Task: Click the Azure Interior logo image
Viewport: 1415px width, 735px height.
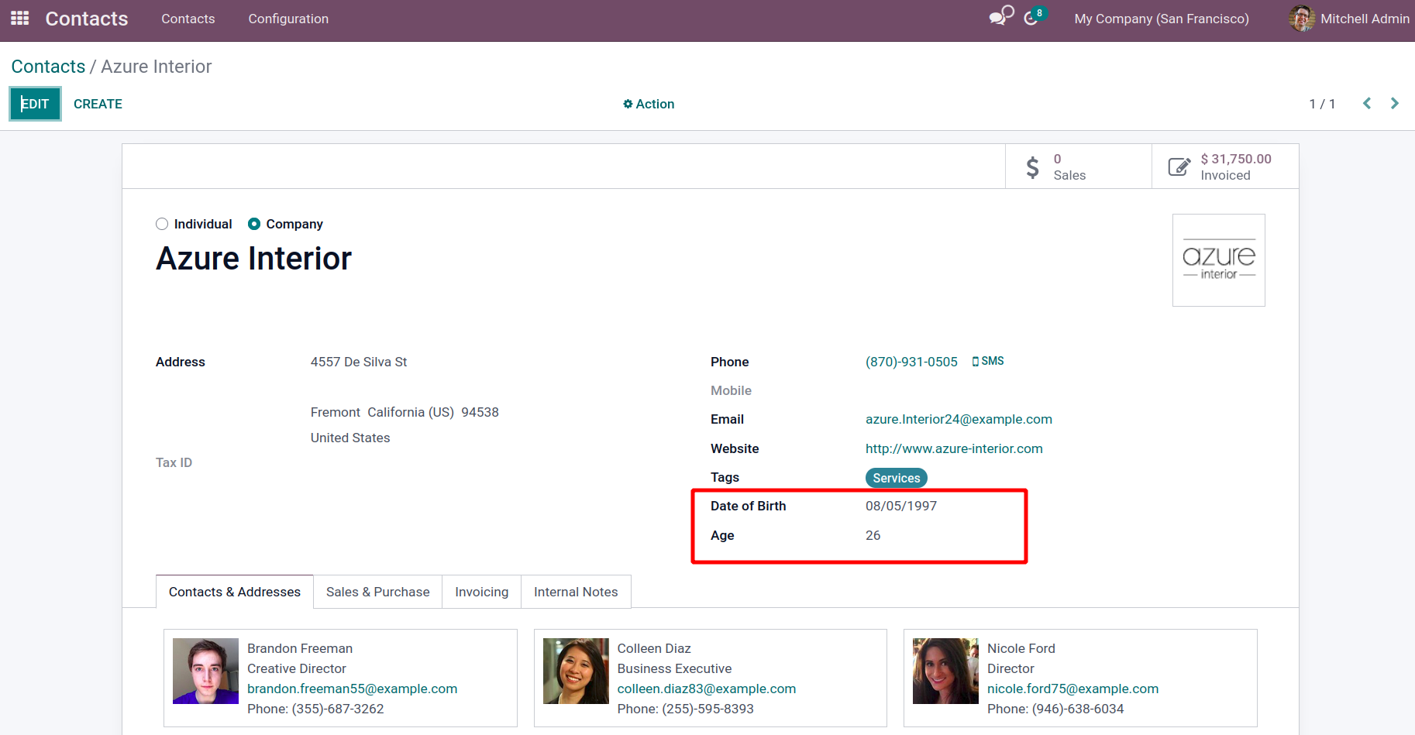Action: 1218,260
